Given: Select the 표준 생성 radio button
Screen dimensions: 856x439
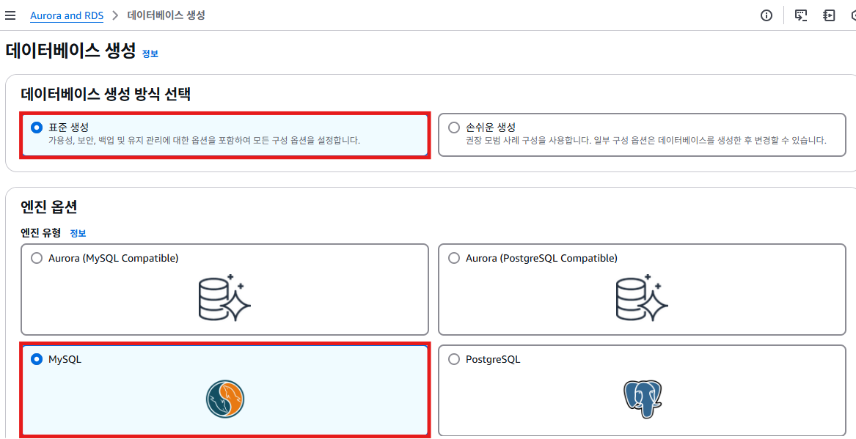Looking at the screenshot, I should 37,128.
